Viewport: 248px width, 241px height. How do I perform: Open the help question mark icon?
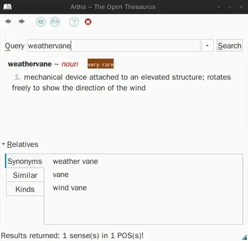pyautogui.click(x=74, y=22)
